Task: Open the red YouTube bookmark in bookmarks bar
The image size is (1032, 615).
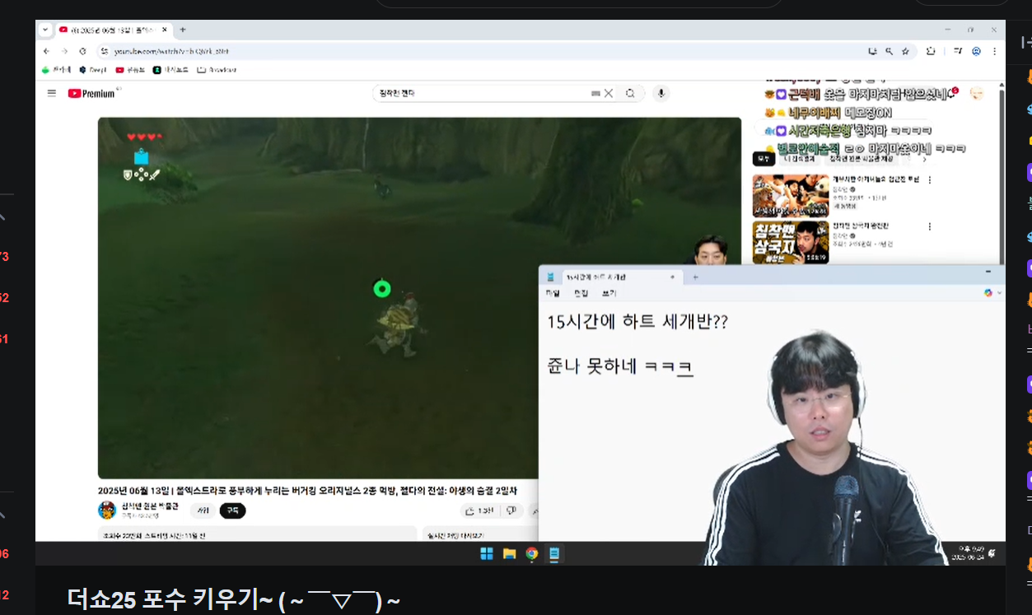Action: point(131,70)
